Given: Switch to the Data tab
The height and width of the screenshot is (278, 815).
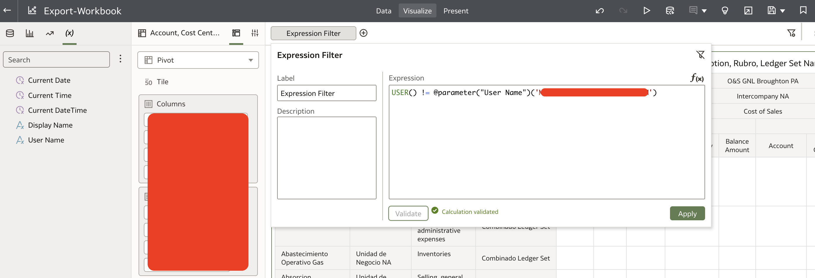Looking at the screenshot, I should coord(384,11).
